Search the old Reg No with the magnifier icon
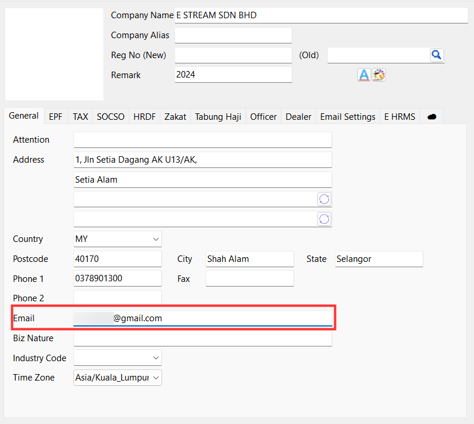 coord(436,55)
